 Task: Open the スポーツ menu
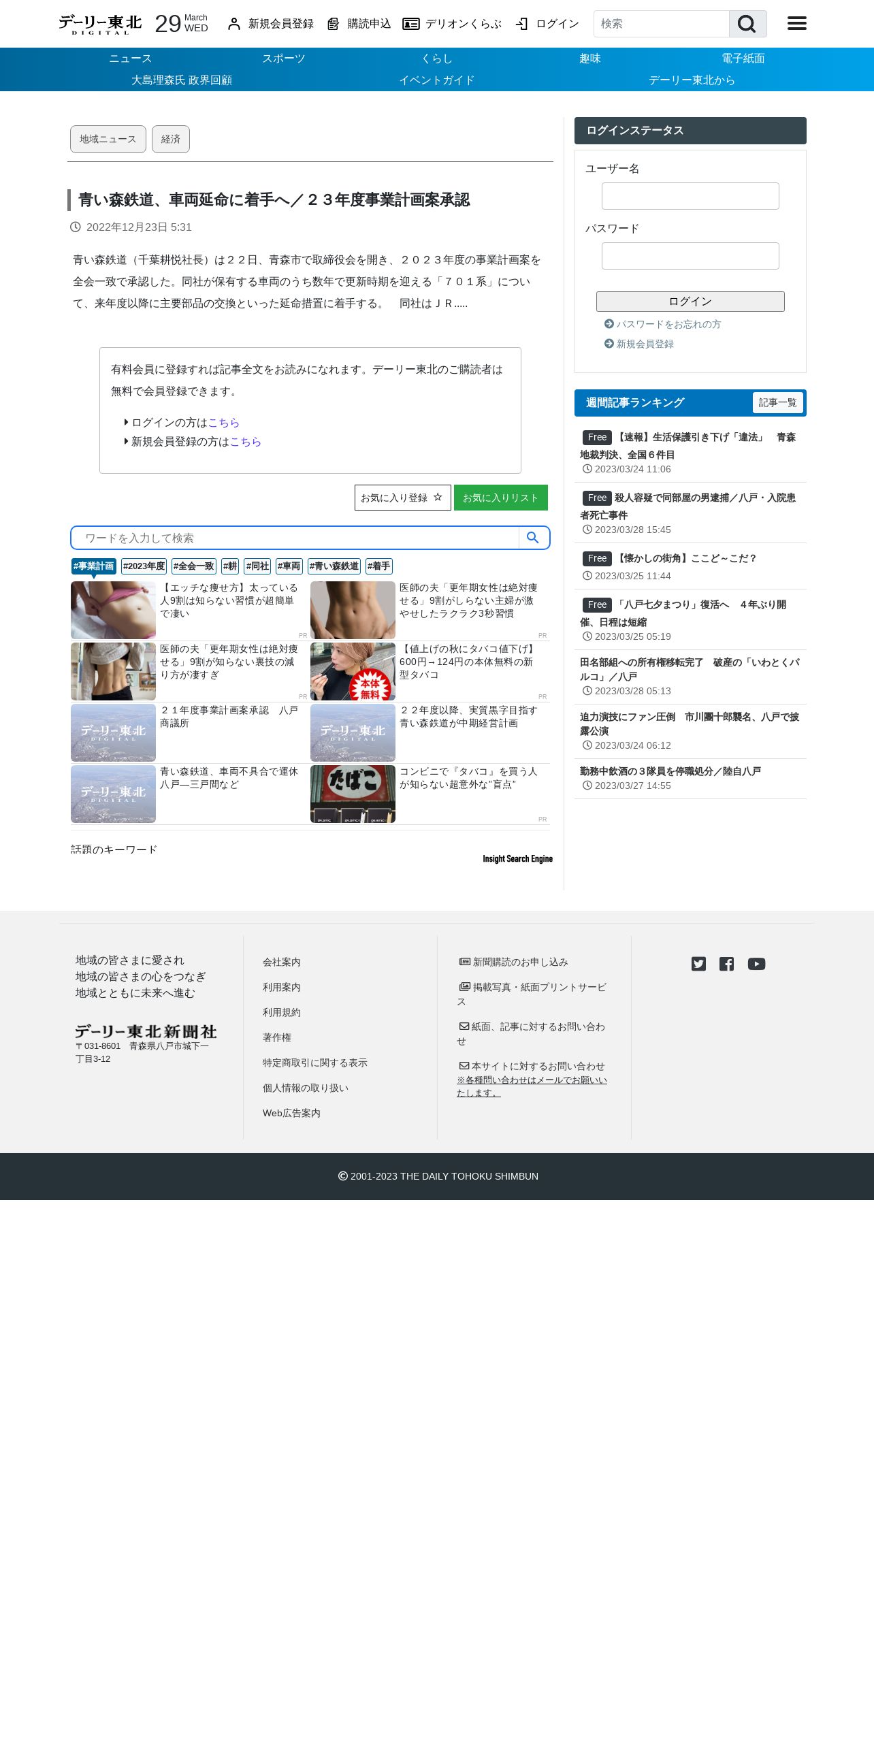click(x=284, y=59)
